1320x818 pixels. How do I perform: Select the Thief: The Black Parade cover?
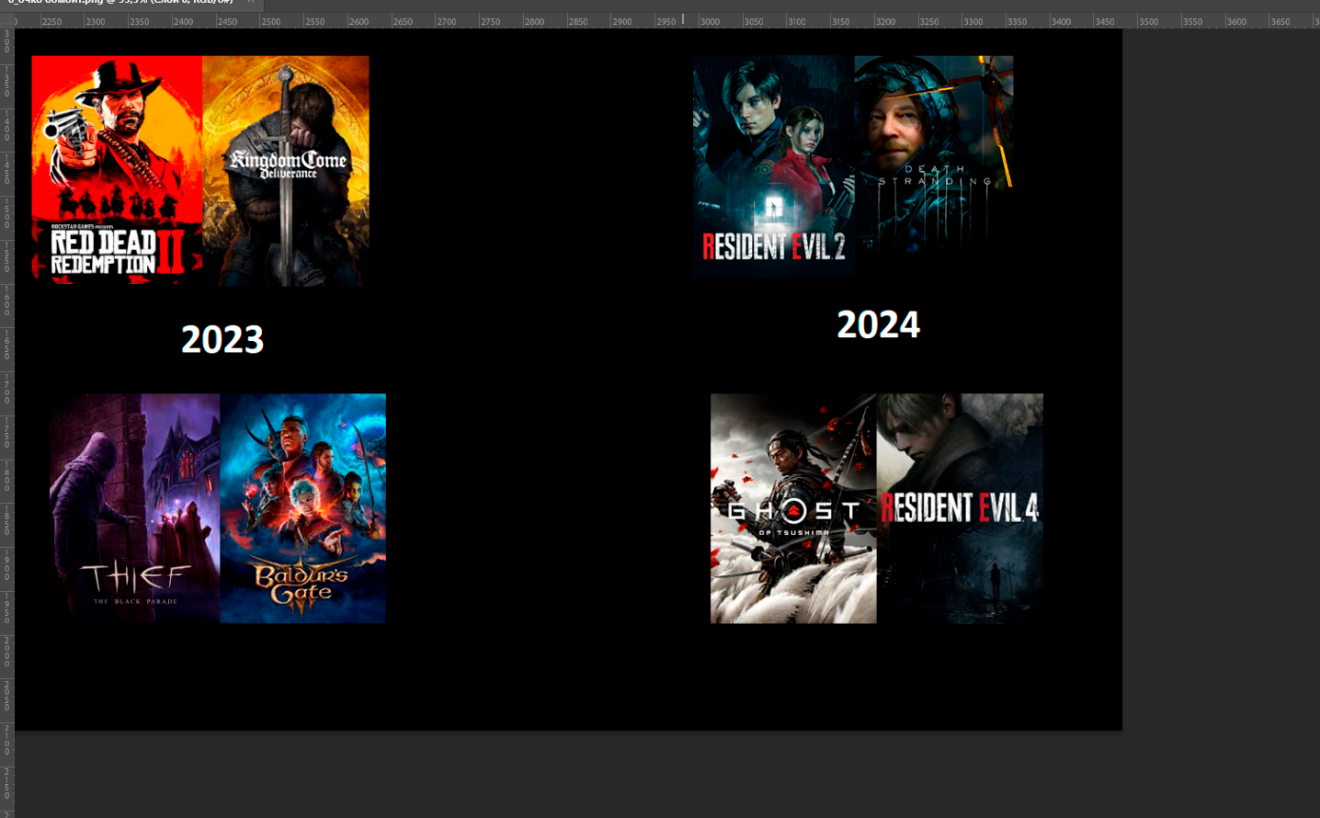pyautogui.click(x=135, y=508)
